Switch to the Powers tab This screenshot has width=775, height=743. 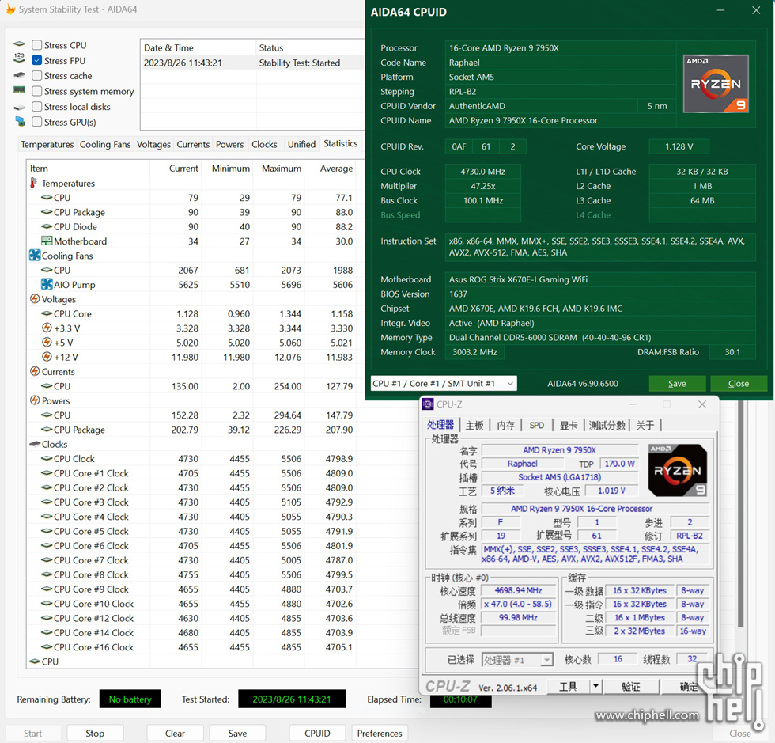[230, 145]
